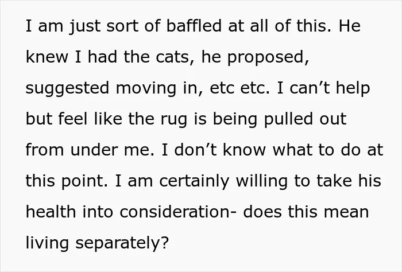Click the word 'living' in the last line
402x272 pixels.
tap(47, 243)
